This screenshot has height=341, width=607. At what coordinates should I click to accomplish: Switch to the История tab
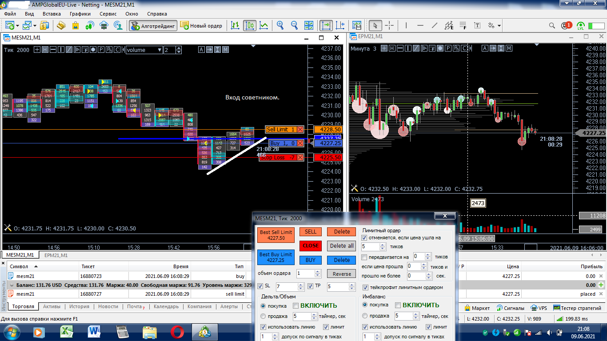79,306
